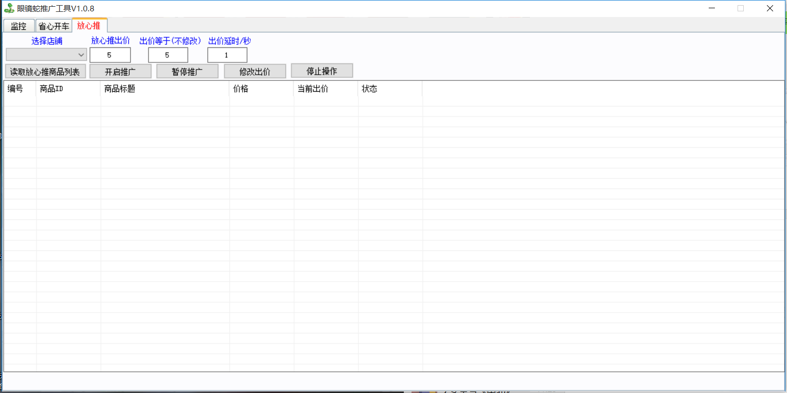The height and width of the screenshot is (393, 787).
Task: Click the 放心推出价 input field
Action: (110, 55)
